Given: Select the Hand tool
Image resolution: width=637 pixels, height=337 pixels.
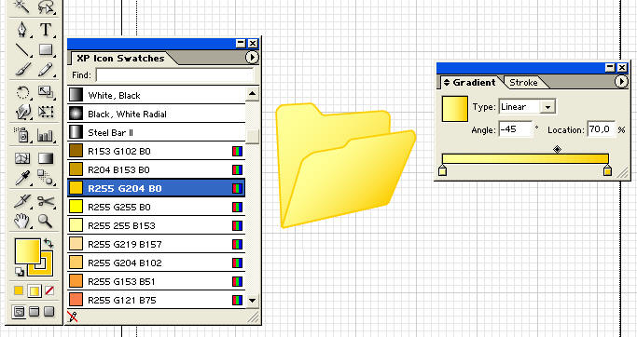Looking at the screenshot, I should pos(22,221).
